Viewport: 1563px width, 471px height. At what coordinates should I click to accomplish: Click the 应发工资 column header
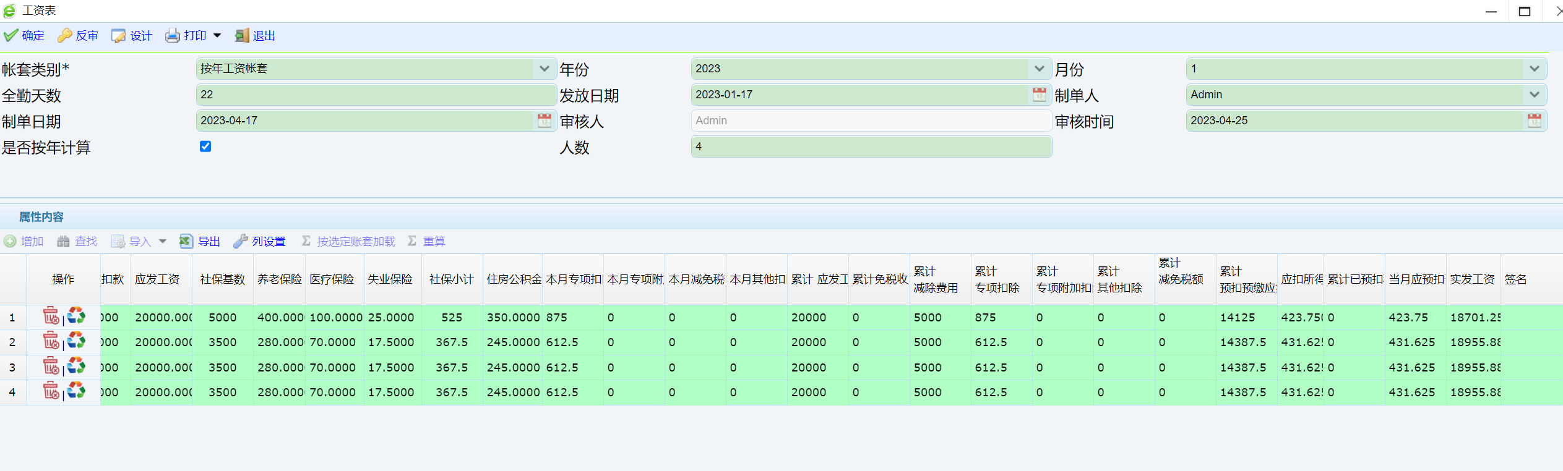click(157, 279)
